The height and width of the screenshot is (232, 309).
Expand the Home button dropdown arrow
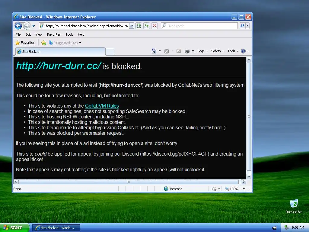(x=160, y=51)
